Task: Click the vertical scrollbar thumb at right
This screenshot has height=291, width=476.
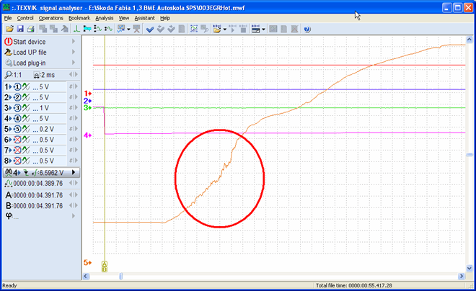Action: pos(470,155)
